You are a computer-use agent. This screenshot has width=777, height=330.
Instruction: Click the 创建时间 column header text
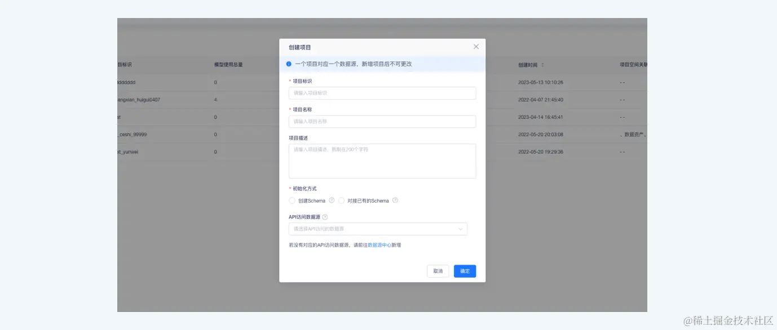click(528, 65)
